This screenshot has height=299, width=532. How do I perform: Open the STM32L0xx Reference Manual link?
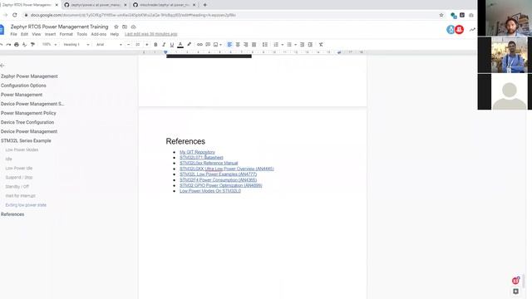click(x=209, y=163)
